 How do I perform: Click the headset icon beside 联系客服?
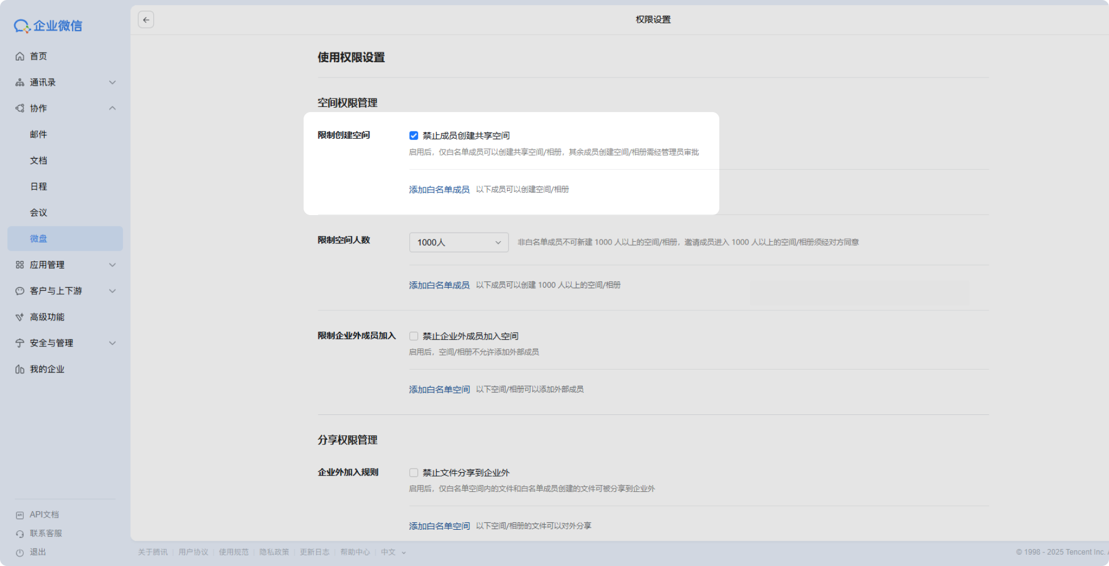(20, 533)
